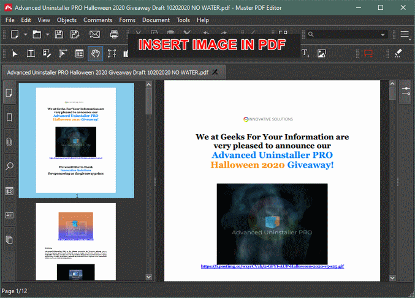
Task: Expand the Open recent files arrow
Action: tap(47, 34)
